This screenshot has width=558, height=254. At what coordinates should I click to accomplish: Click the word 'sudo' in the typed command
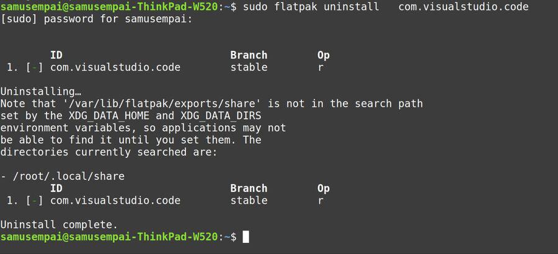point(255,7)
